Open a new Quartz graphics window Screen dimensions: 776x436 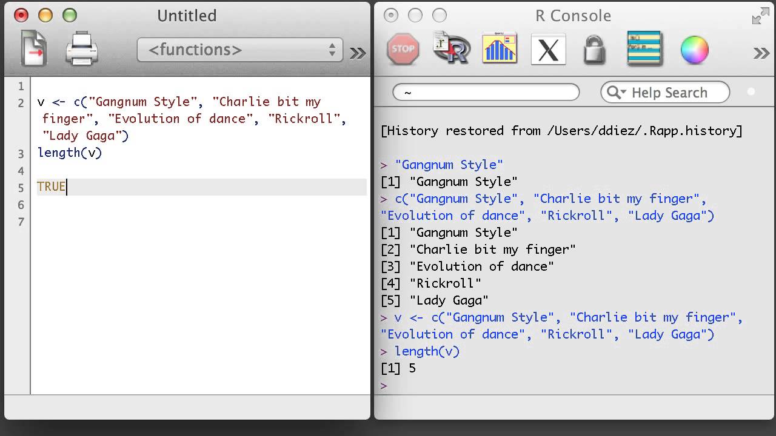(x=500, y=49)
